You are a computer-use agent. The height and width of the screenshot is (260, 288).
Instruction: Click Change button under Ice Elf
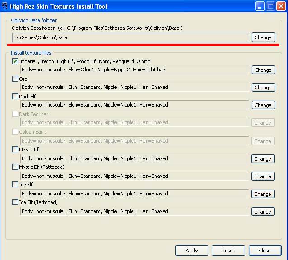pyautogui.click(x=263, y=194)
